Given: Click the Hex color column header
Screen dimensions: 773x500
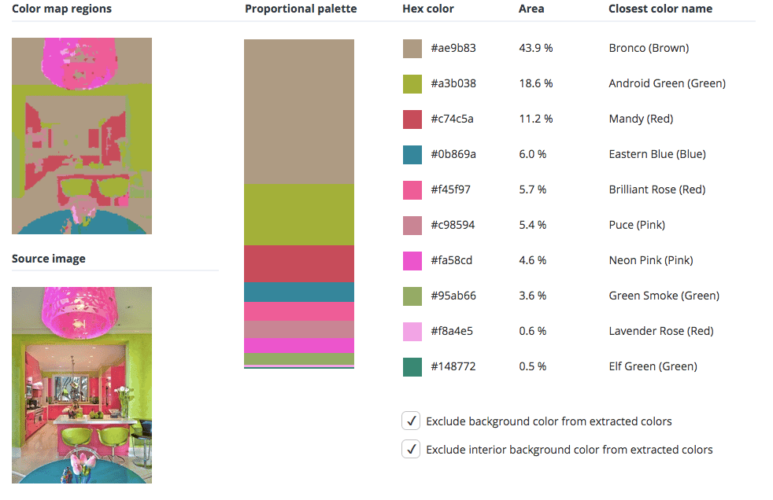Looking at the screenshot, I should (x=427, y=9).
